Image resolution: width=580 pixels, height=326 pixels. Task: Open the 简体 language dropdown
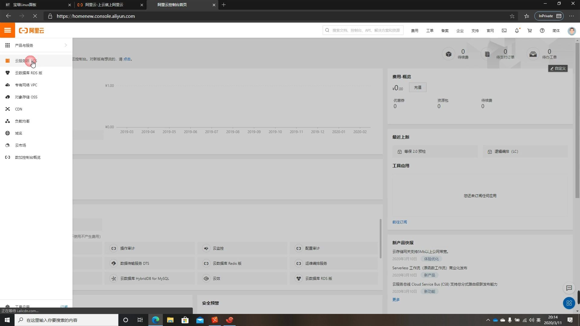click(x=556, y=30)
